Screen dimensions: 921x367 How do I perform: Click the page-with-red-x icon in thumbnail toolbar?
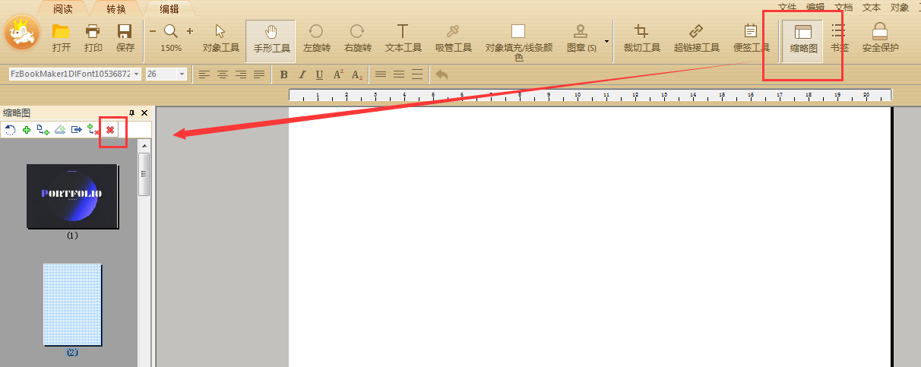pyautogui.click(x=93, y=130)
